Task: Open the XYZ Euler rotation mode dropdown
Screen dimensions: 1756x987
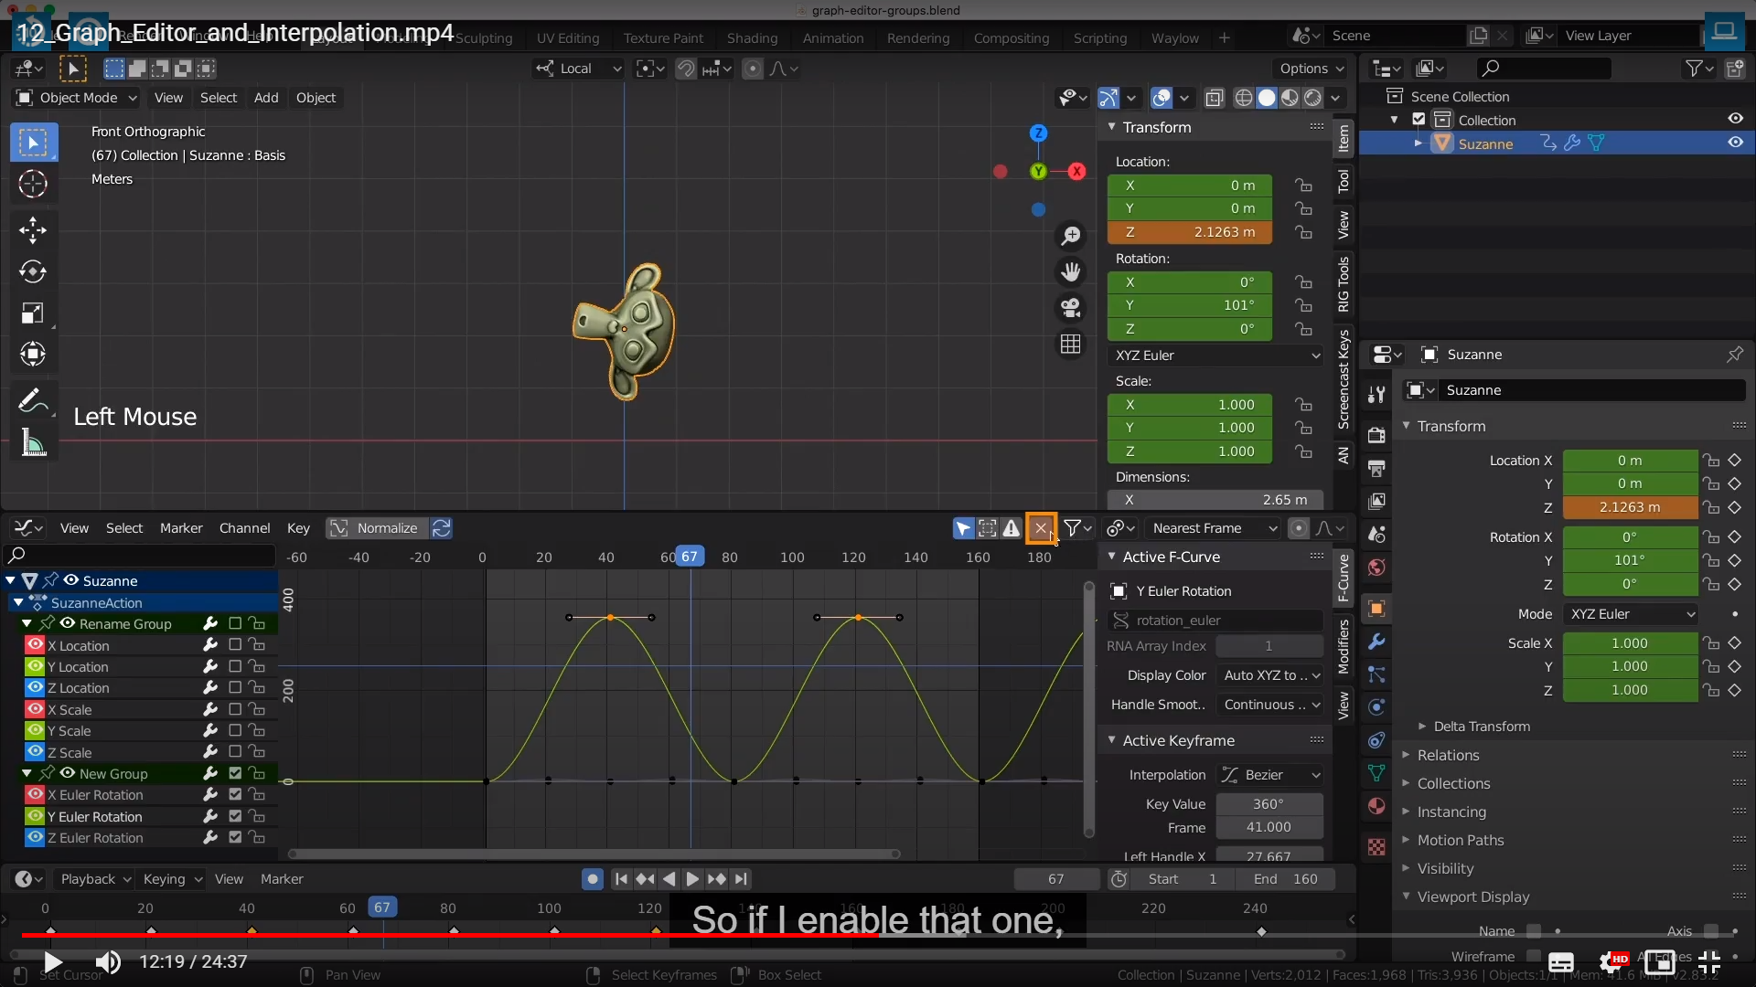Action: point(1215,356)
